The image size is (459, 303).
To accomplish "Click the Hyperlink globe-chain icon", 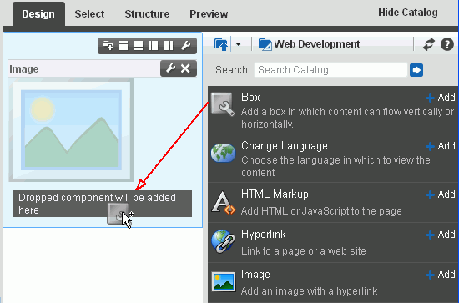I will (223, 241).
